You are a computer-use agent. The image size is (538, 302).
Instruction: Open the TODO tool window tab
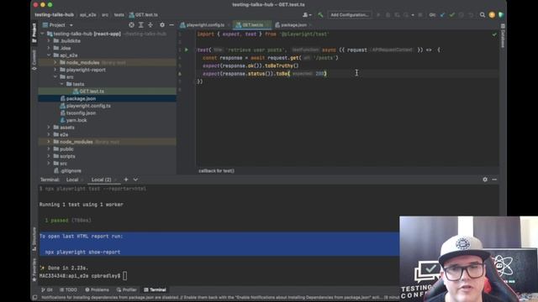point(68,289)
